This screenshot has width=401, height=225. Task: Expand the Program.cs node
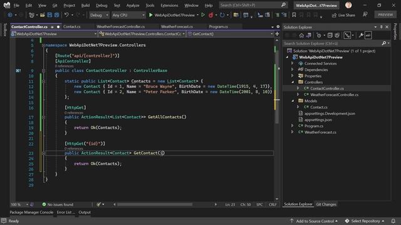tap(293, 126)
